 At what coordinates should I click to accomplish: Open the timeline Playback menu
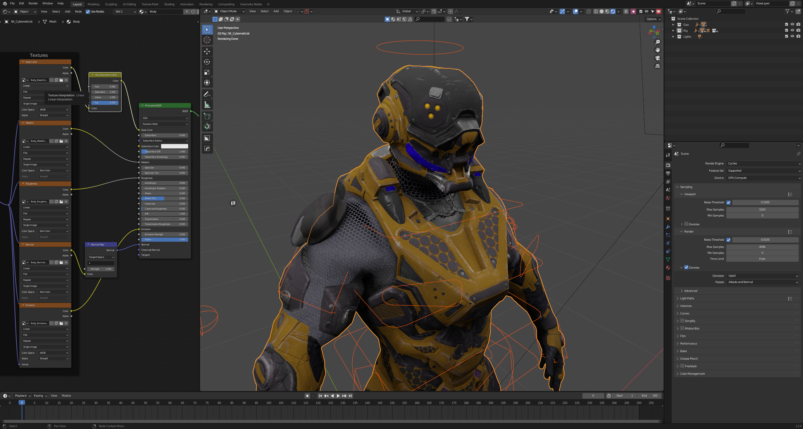22,396
